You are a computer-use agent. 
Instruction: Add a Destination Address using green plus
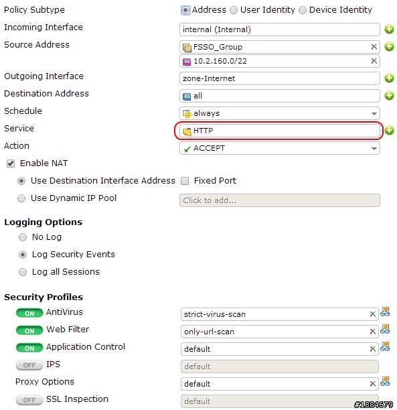pos(389,95)
